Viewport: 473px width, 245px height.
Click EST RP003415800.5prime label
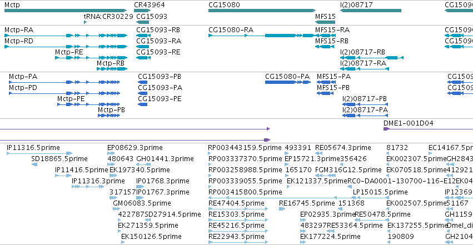(245, 192)
